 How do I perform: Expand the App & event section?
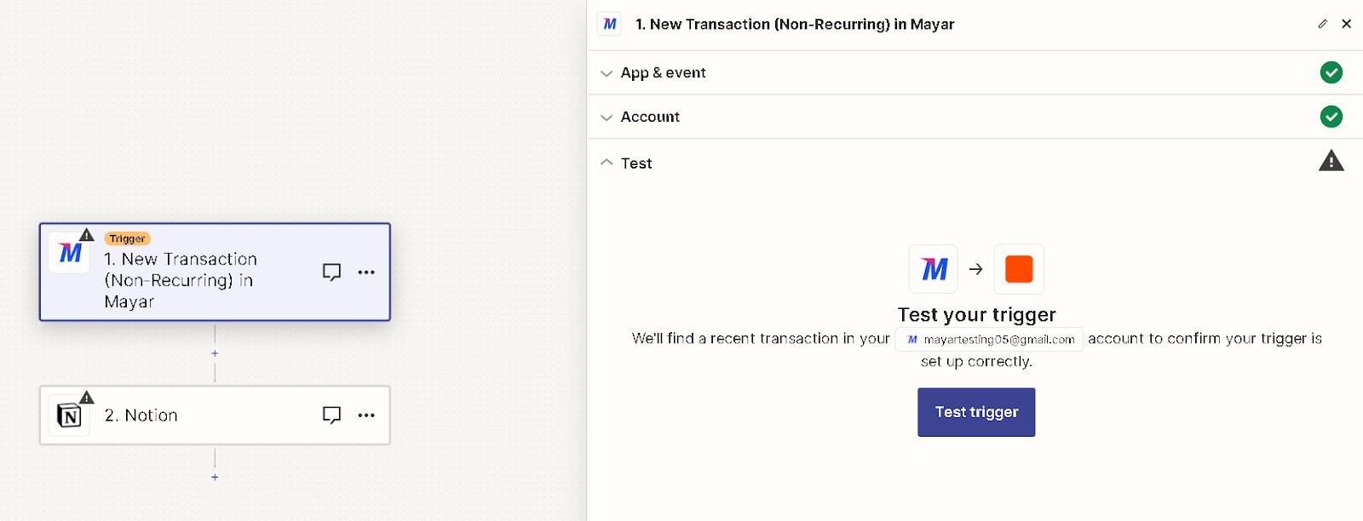(975, 72)
